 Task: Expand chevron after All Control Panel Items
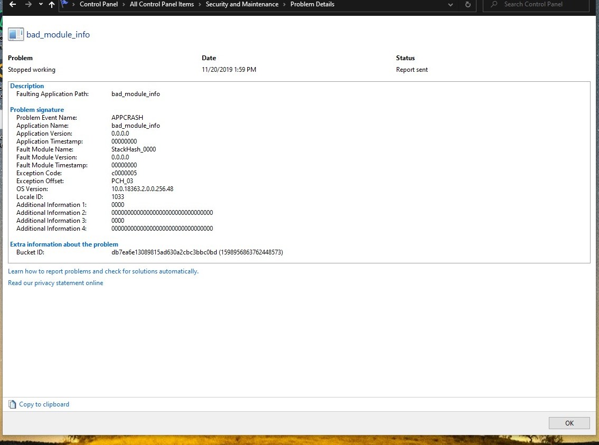[200, 5]
